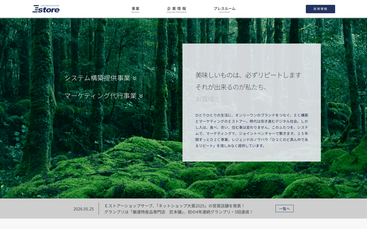The height and width of the screenshot is (229, 367).
Task: Click second news line グランプリは「厳選特産品専門店
Action: (x=179, y=212)
